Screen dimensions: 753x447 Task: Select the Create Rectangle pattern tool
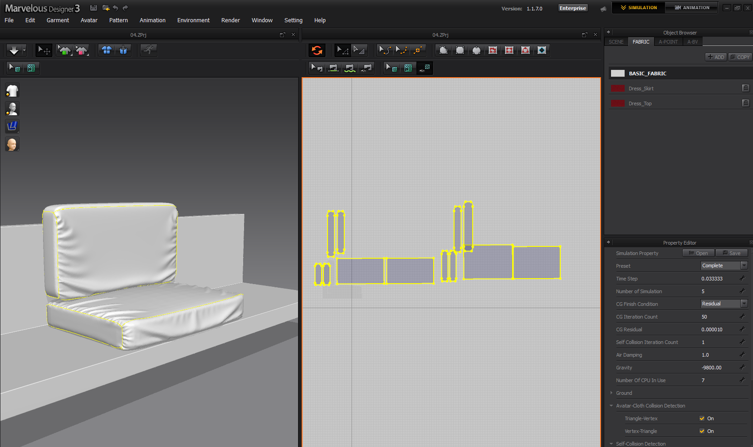tap(460, 50)
